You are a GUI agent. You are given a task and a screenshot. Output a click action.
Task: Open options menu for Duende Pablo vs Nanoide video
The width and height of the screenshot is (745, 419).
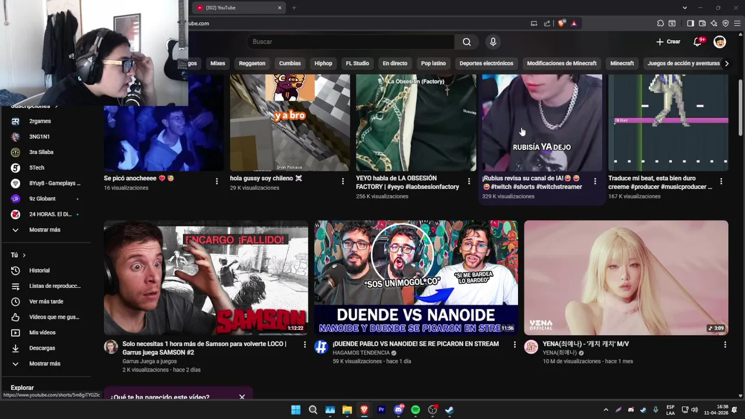coord(515,345)
